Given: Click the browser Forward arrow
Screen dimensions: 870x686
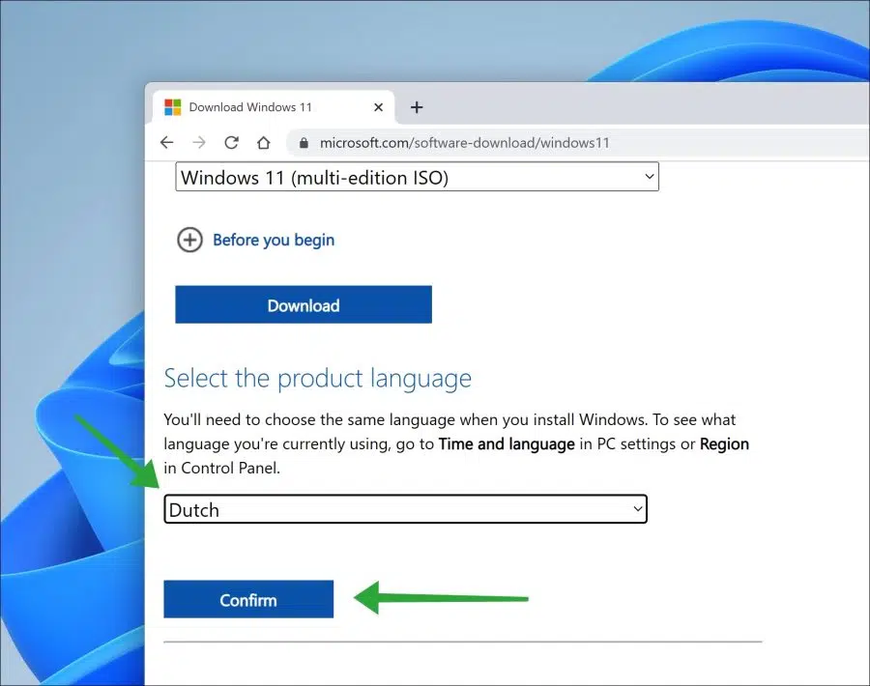Looking at the screenshot, I should click(198, 143).
